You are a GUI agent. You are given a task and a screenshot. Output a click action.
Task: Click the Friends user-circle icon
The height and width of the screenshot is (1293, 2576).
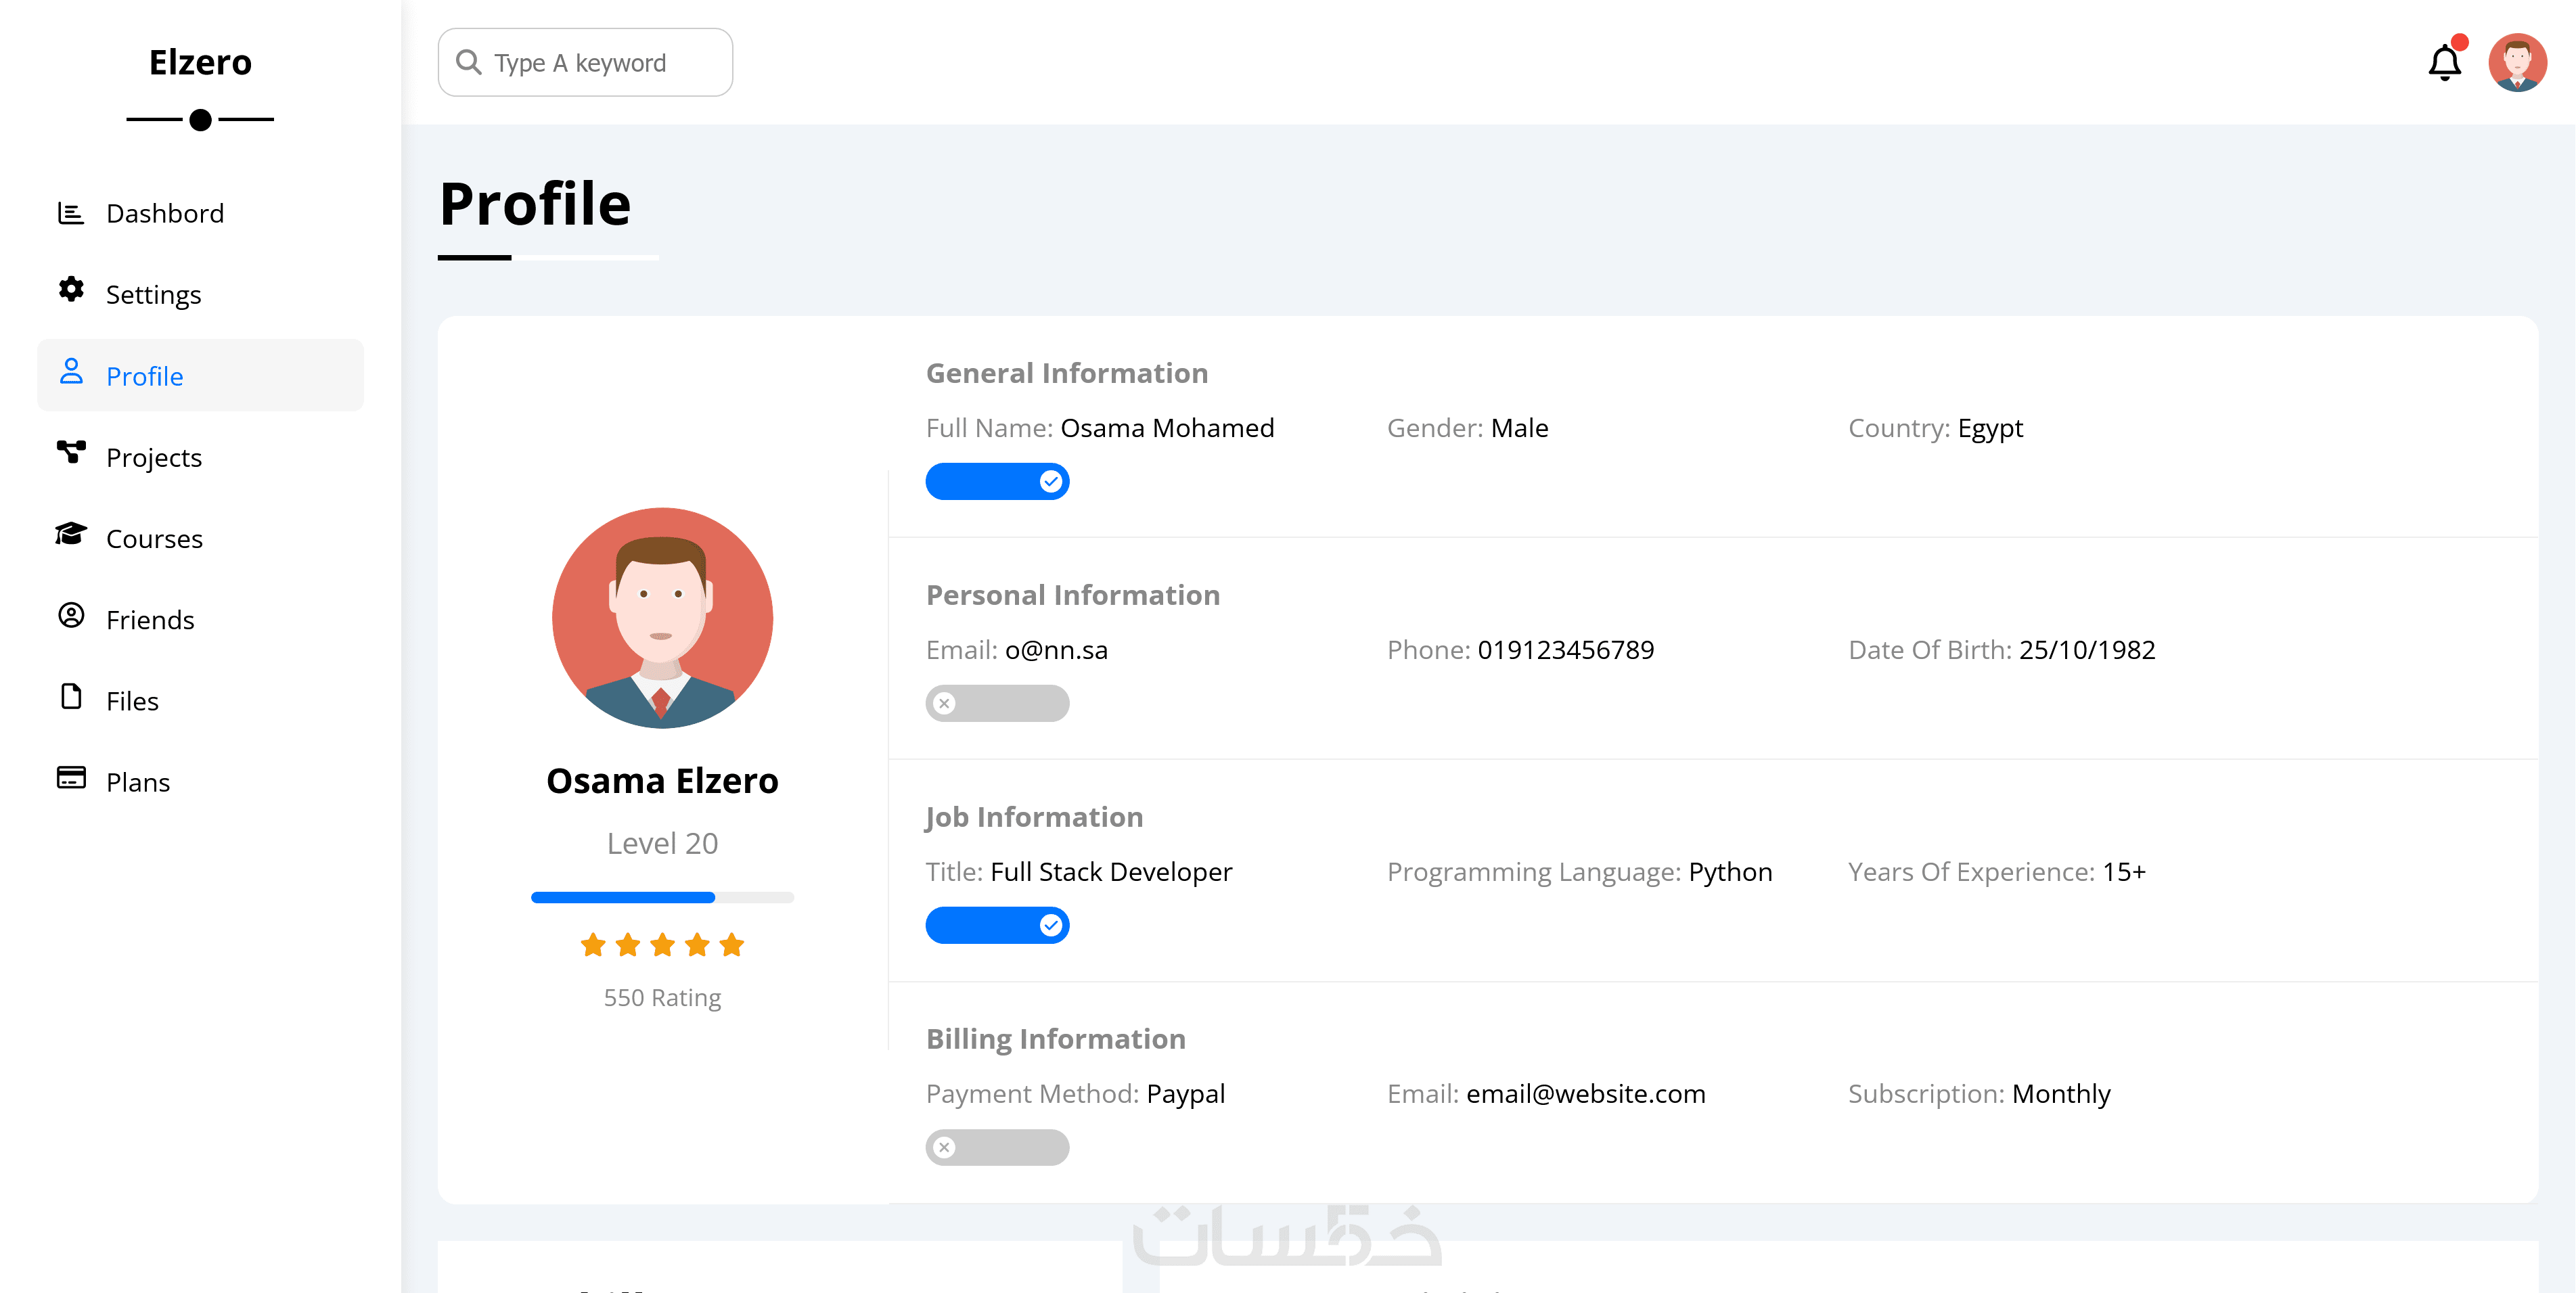[x=71, y=615]
